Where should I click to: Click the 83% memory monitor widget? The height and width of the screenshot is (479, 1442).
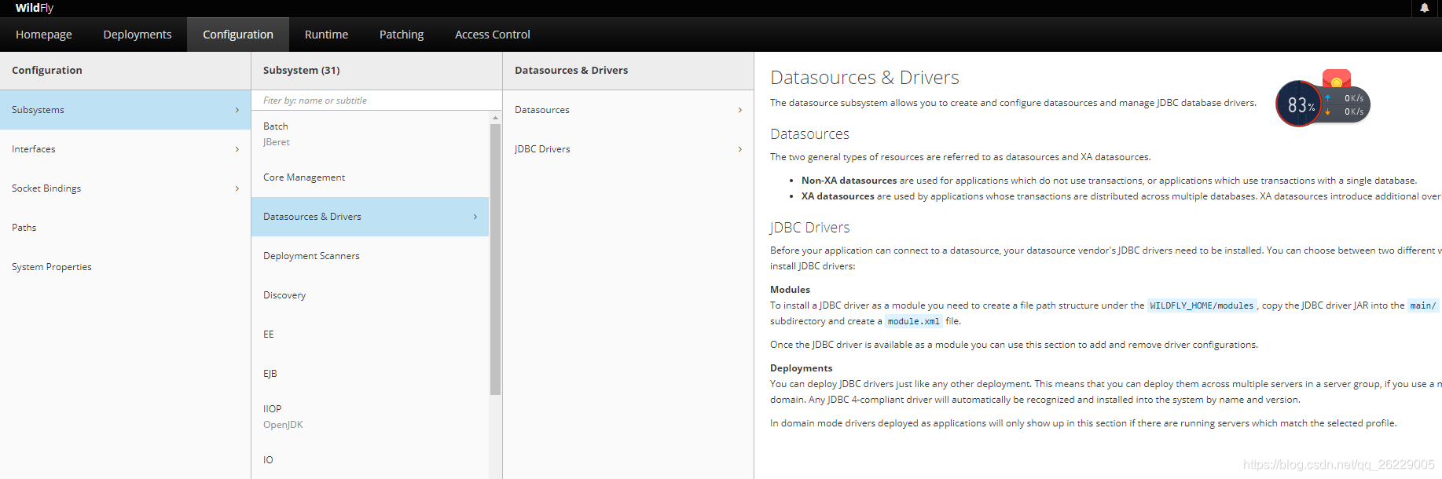1300,104
